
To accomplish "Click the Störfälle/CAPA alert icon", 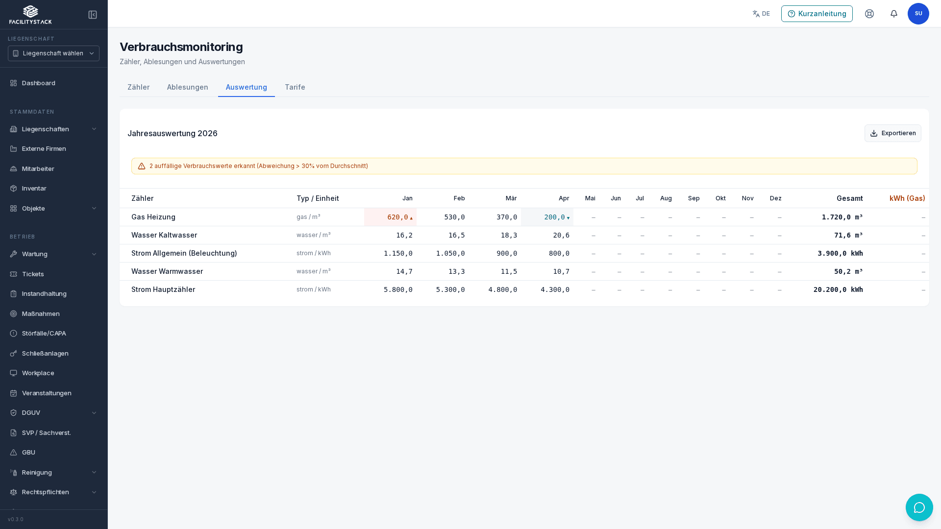I will pyautogui.click(x=14, y=334).
